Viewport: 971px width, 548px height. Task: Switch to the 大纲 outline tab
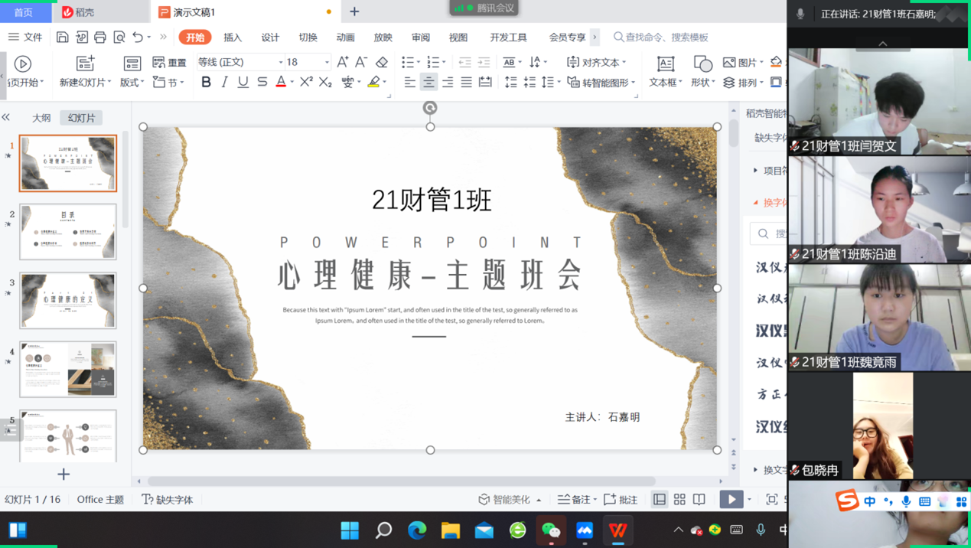pos(41,118)
